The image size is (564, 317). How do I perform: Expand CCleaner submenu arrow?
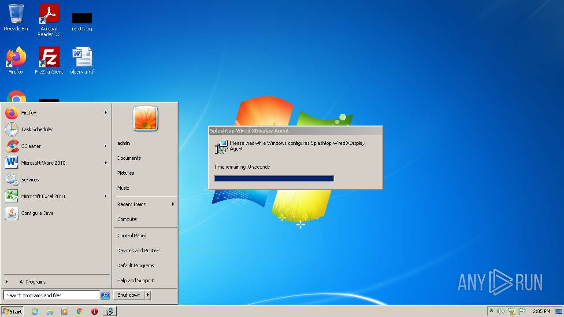coord(106,146)
